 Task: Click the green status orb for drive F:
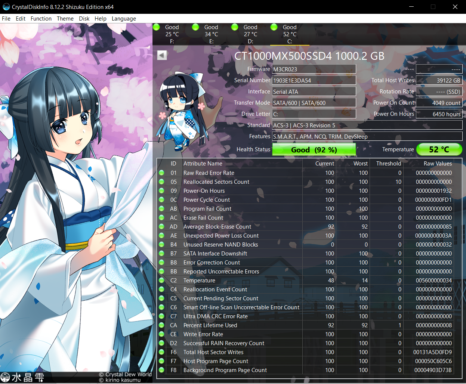157,27
